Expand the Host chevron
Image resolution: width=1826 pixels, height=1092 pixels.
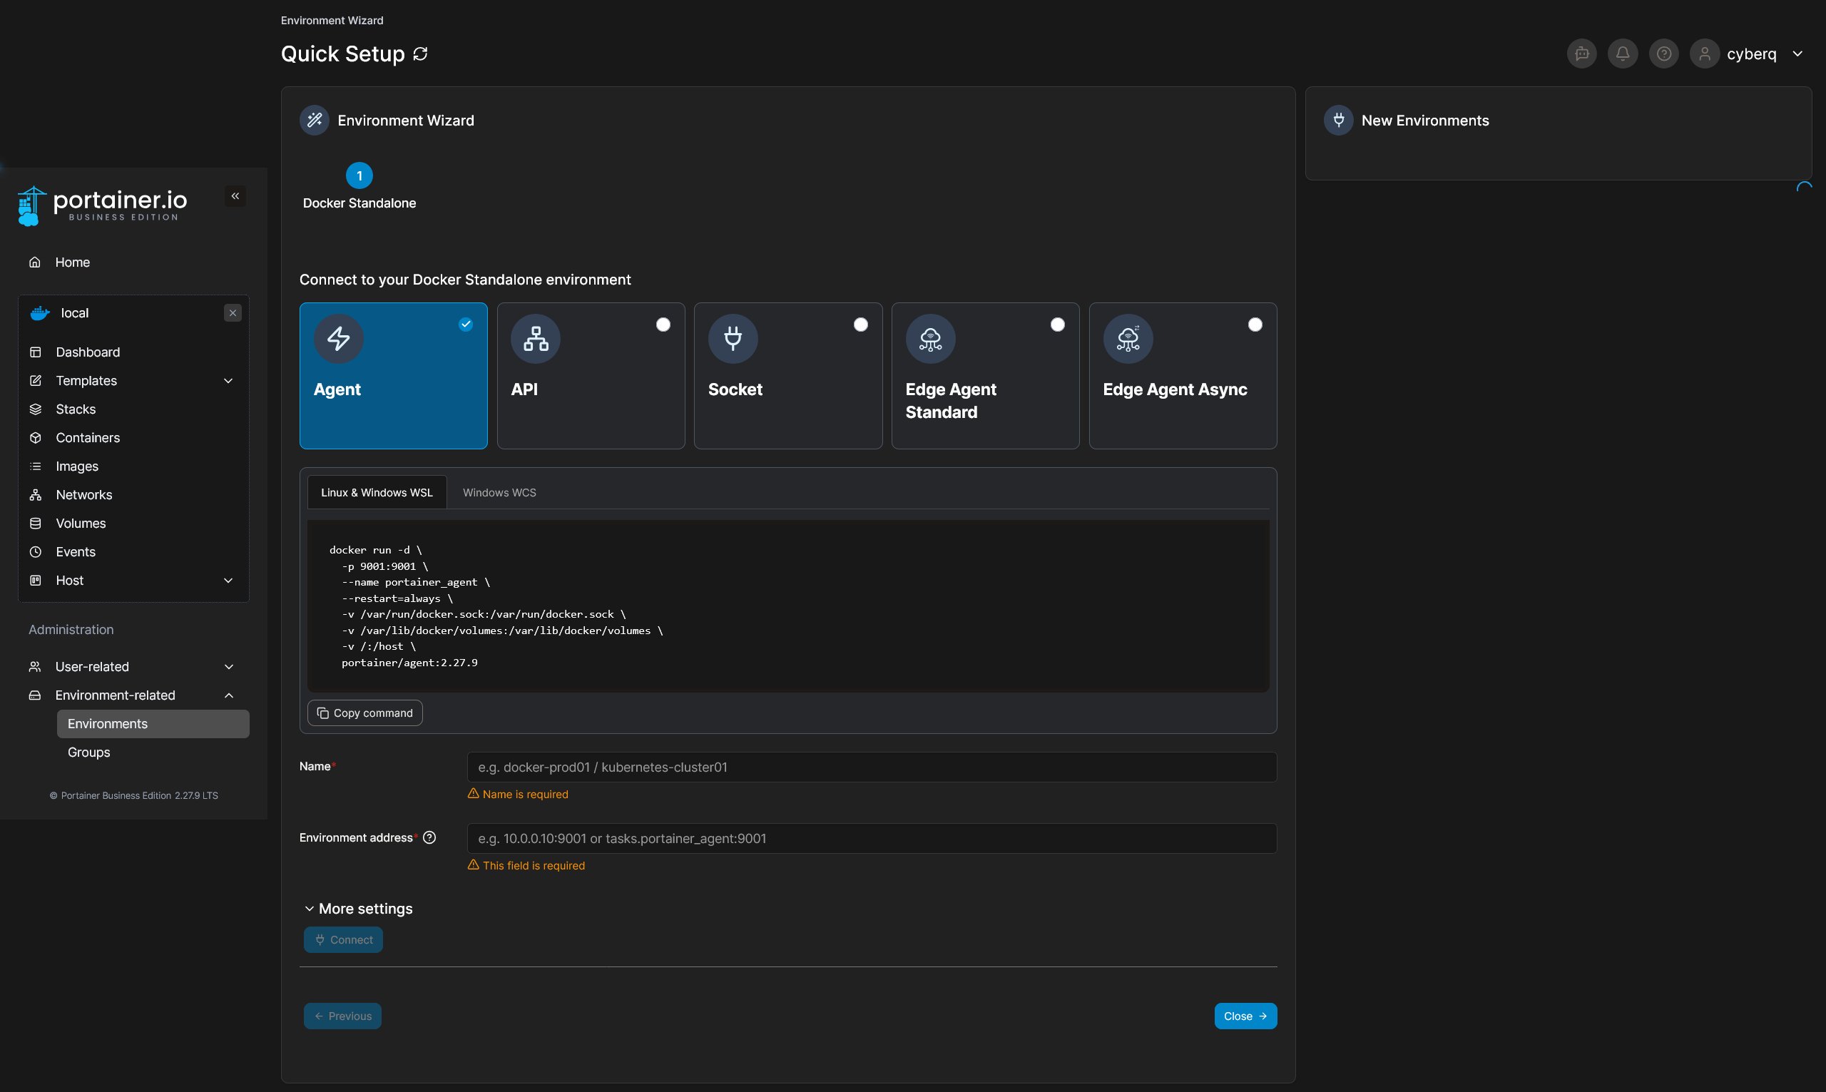click(228, 581)
